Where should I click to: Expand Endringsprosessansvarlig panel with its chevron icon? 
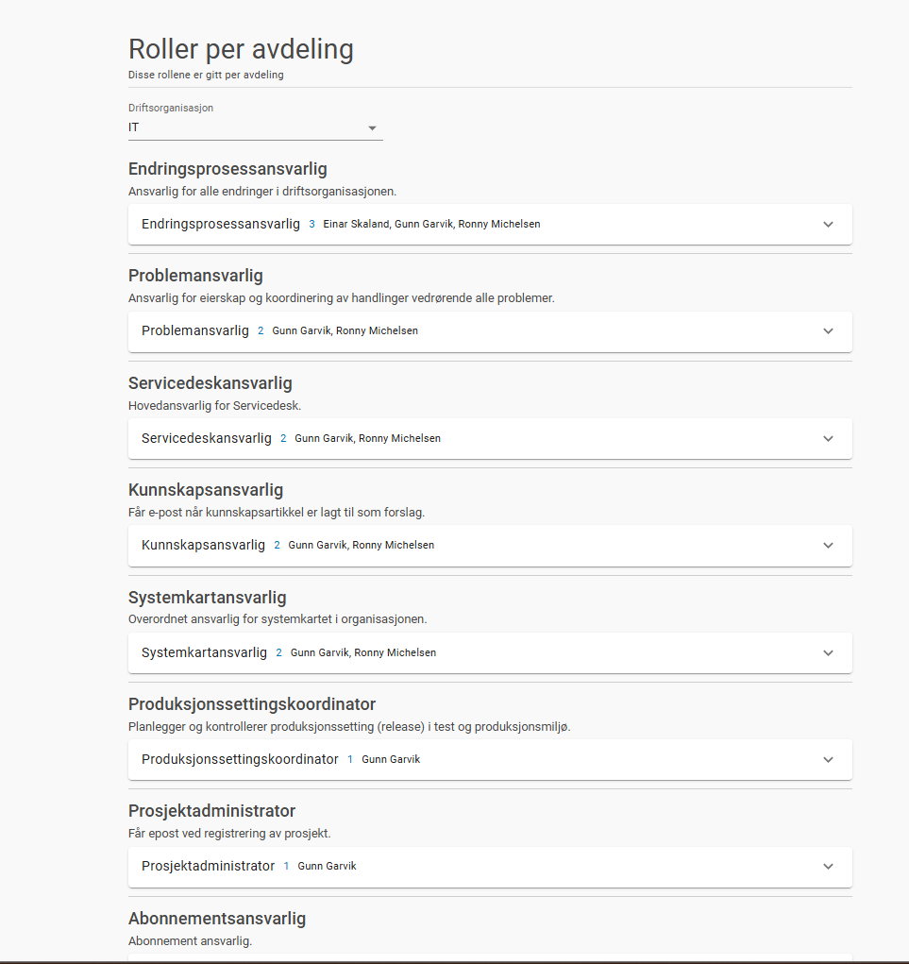click(828, 225)
